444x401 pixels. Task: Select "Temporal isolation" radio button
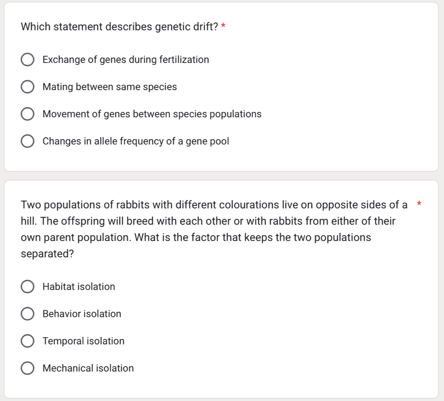28,341
